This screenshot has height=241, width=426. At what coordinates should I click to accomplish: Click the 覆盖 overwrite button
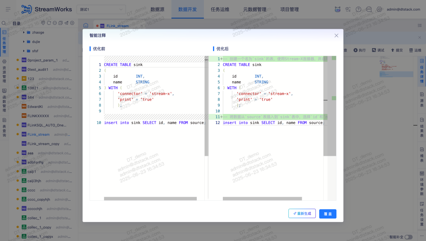[x=328, y=214]
